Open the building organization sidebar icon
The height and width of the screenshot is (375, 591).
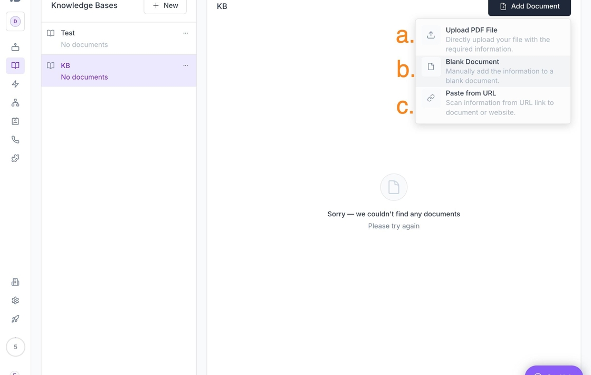[x=15, y=282]
